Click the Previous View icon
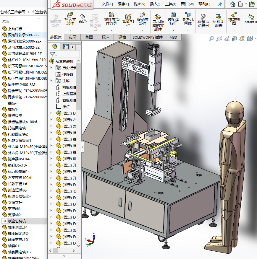This screenshot has width=257, height=259. (x=227, y=39)
